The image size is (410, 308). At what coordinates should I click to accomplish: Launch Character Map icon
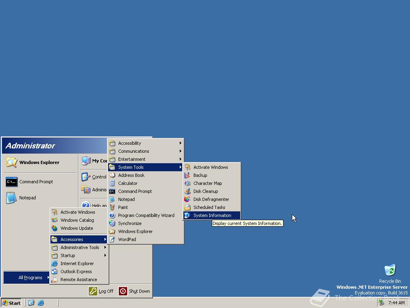pos(187,183)
